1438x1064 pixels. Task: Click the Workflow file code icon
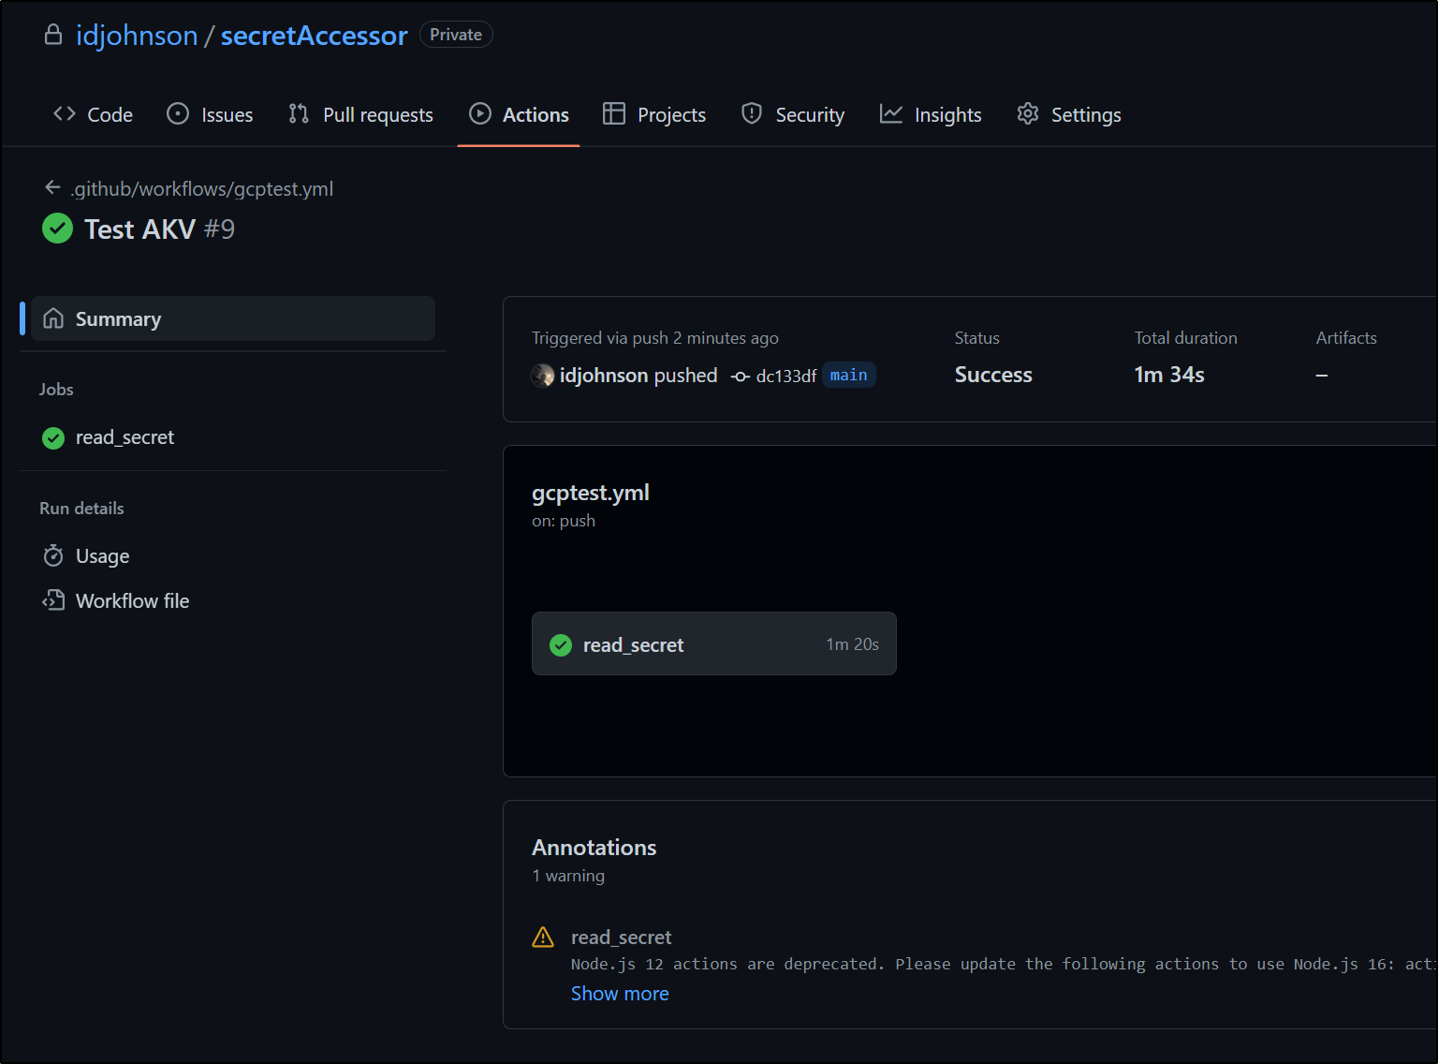[x=53, y=600]
